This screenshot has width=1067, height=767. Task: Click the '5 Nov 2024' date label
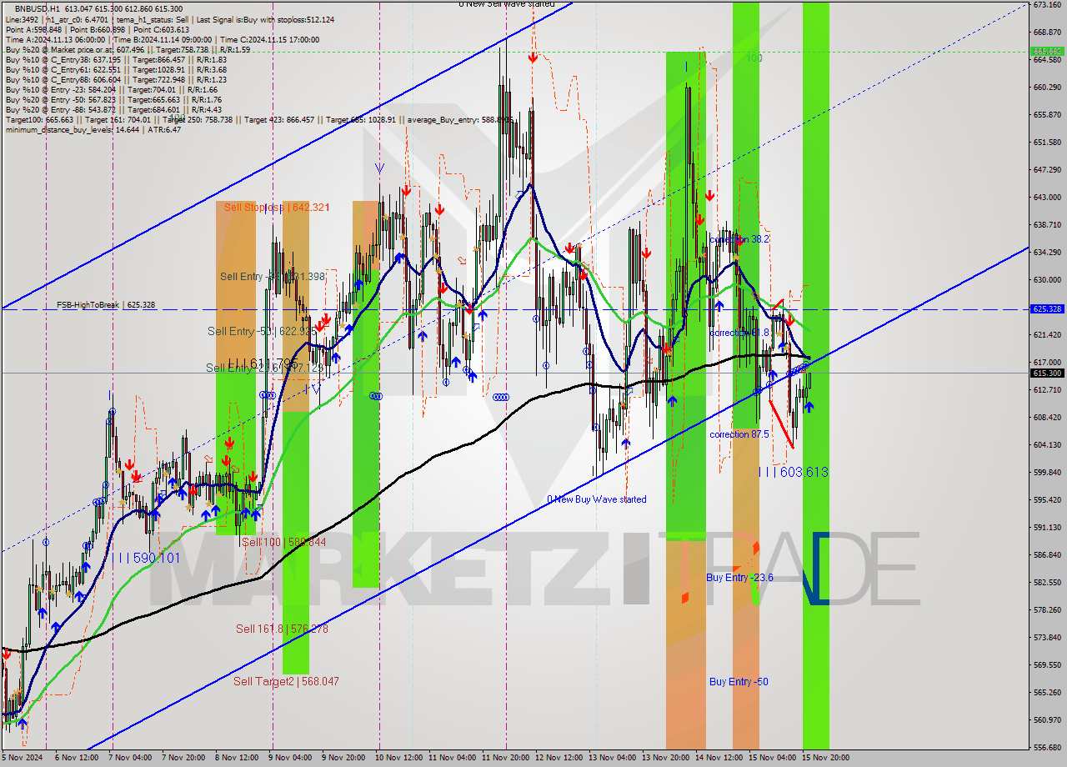[x=23, y=758]
